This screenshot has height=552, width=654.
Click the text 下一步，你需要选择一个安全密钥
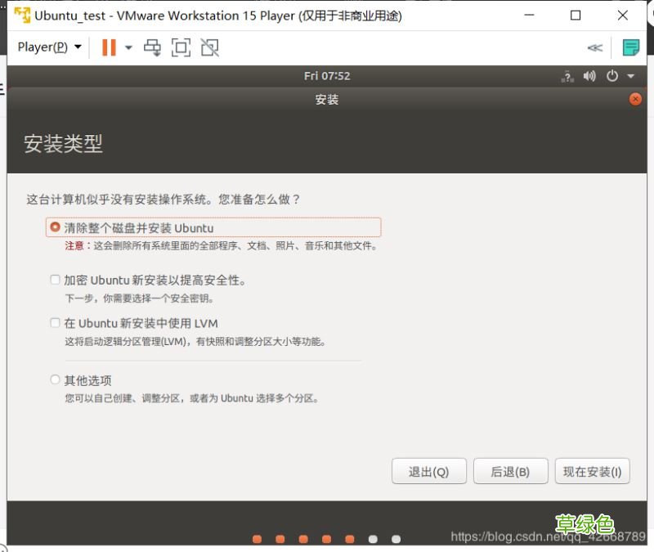point(139,298)
